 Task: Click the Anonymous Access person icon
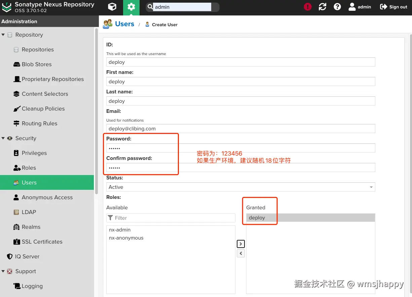(16, 197)
